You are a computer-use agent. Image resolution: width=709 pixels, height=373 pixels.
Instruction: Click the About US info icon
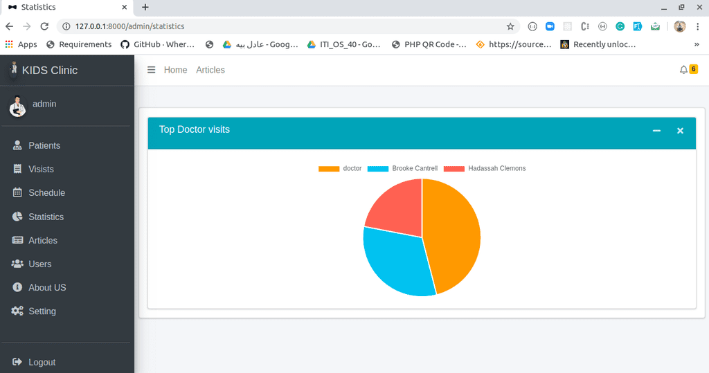click(x=17, y=287)
